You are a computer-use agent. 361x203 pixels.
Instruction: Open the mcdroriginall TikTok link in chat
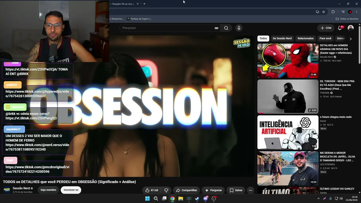click(37, 169)
